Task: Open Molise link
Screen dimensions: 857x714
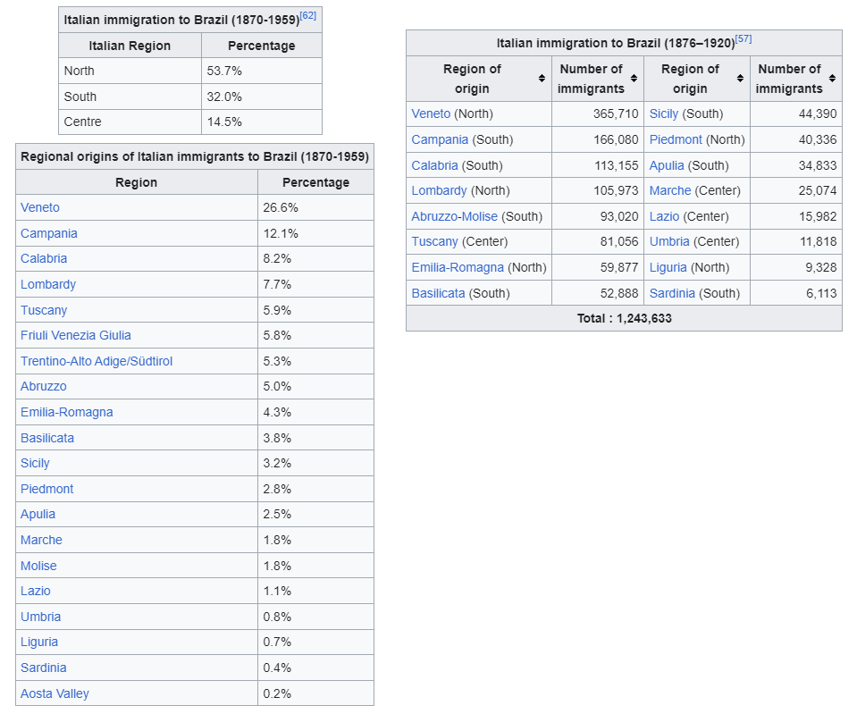Action: point(38,566)
